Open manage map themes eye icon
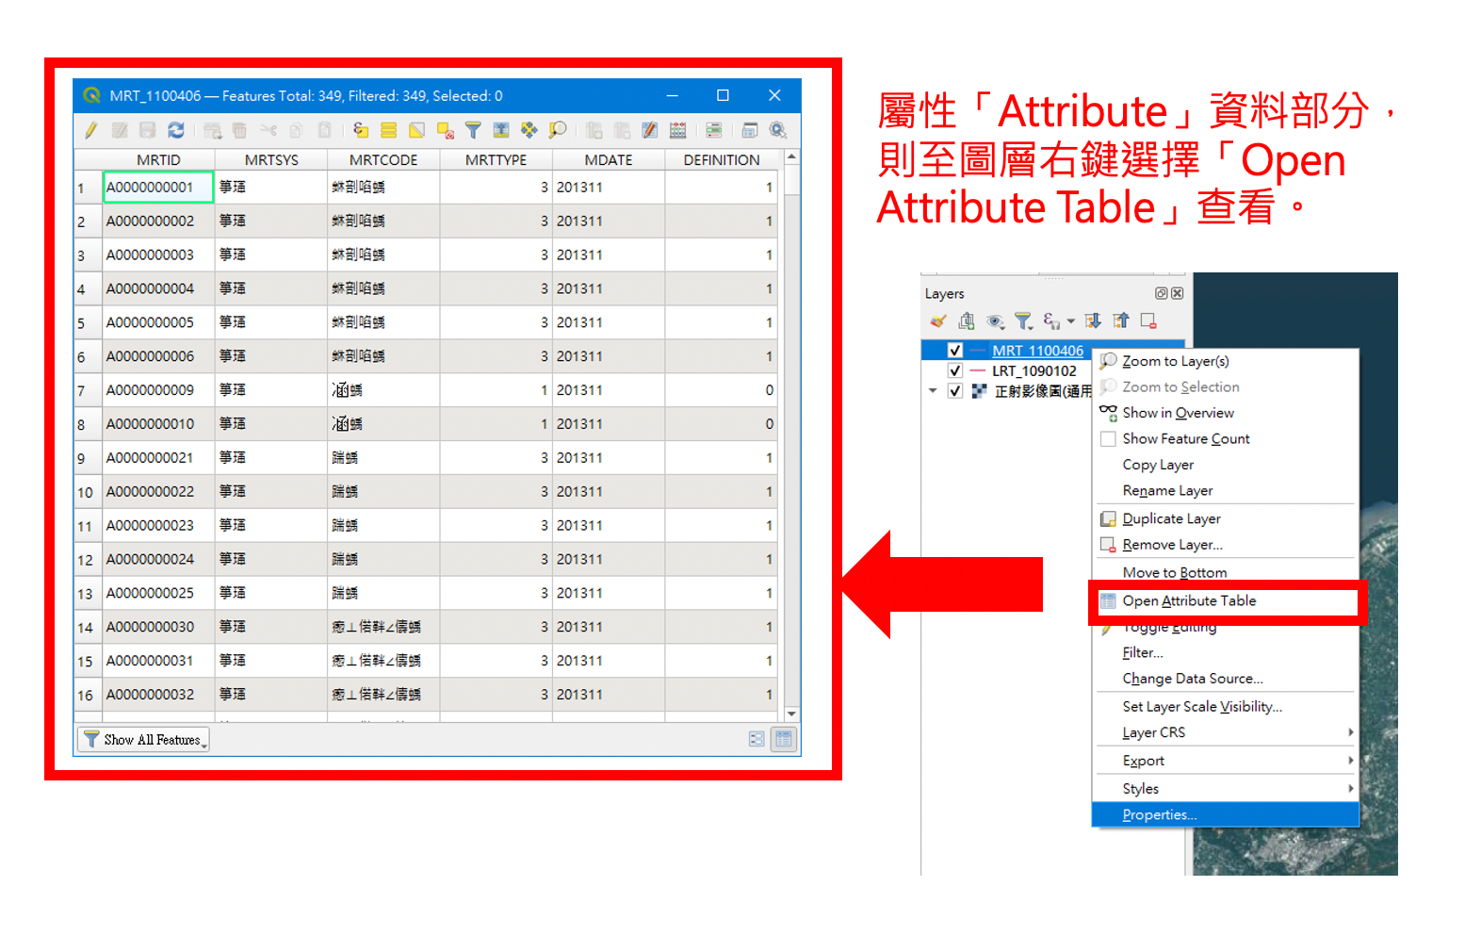Viewport: 1481px width, 952px height. (996, 321)
